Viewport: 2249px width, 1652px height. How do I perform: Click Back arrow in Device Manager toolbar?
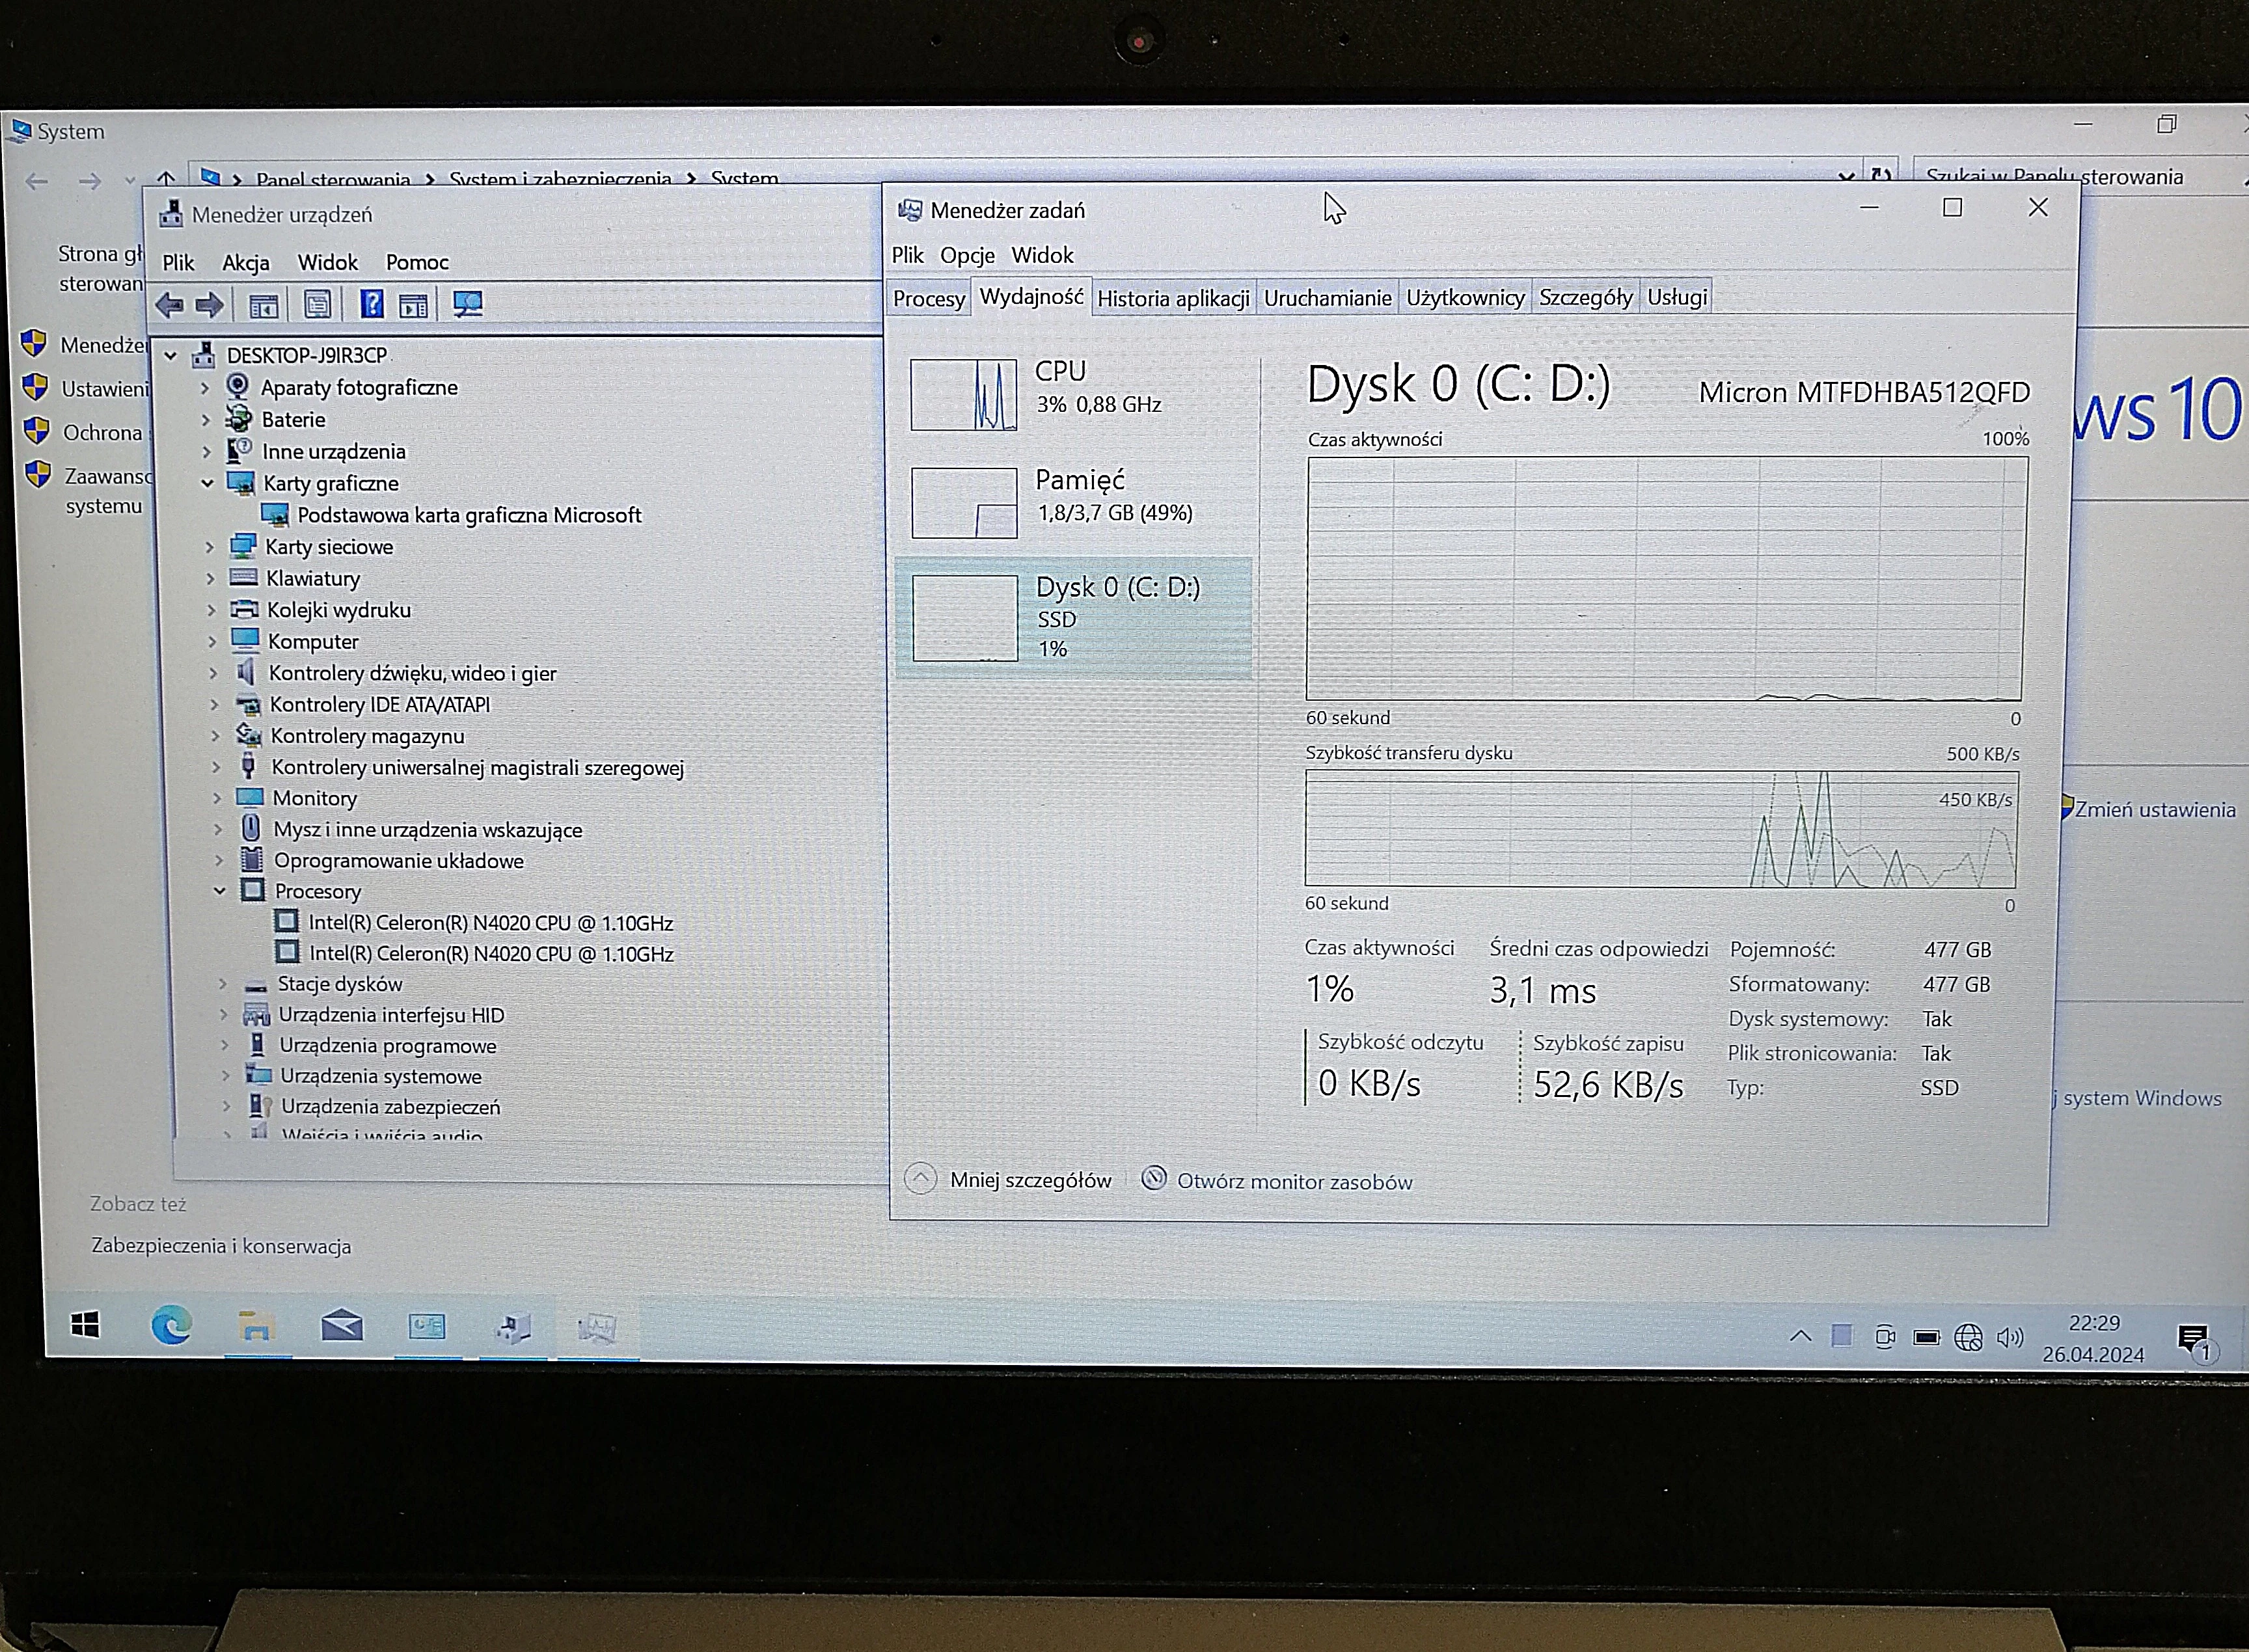point(169,305)
